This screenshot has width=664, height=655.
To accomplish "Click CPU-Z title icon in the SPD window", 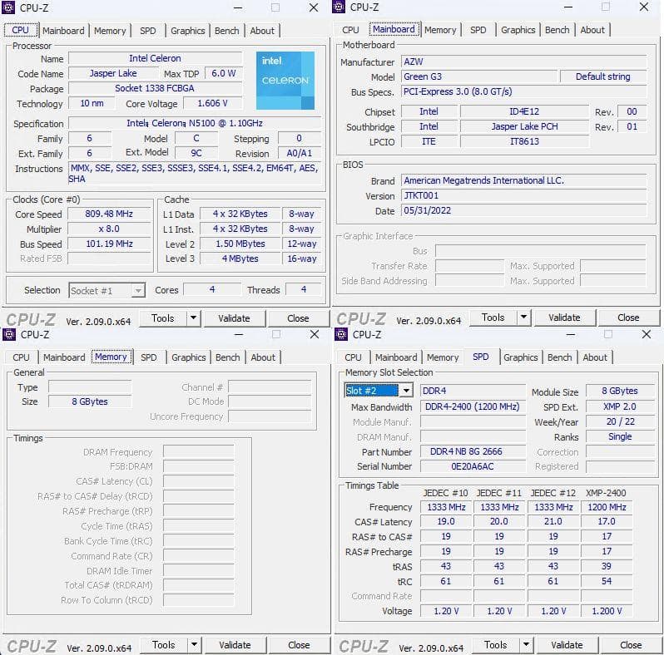I will (341, 334).
